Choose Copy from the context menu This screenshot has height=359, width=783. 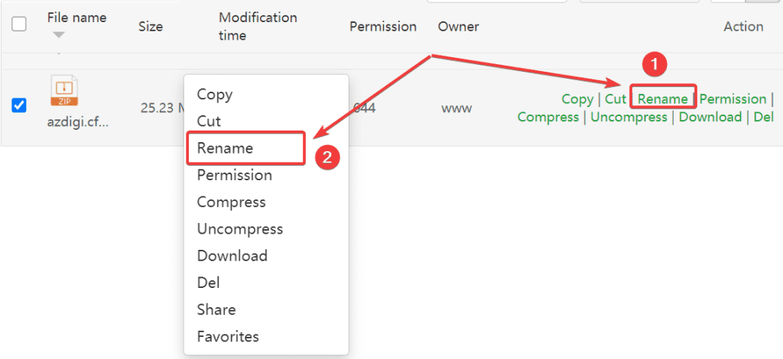pos(214,94)
